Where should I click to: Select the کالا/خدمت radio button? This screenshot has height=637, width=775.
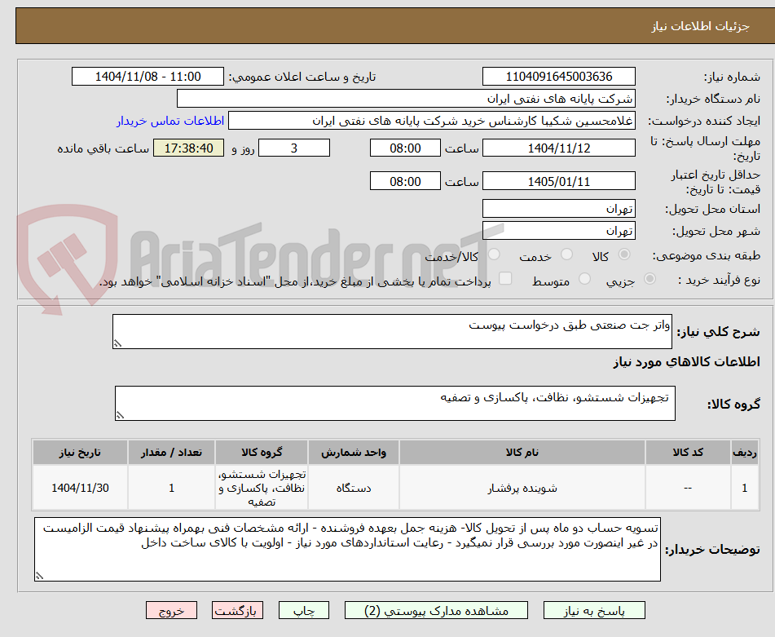pos(494,254)
